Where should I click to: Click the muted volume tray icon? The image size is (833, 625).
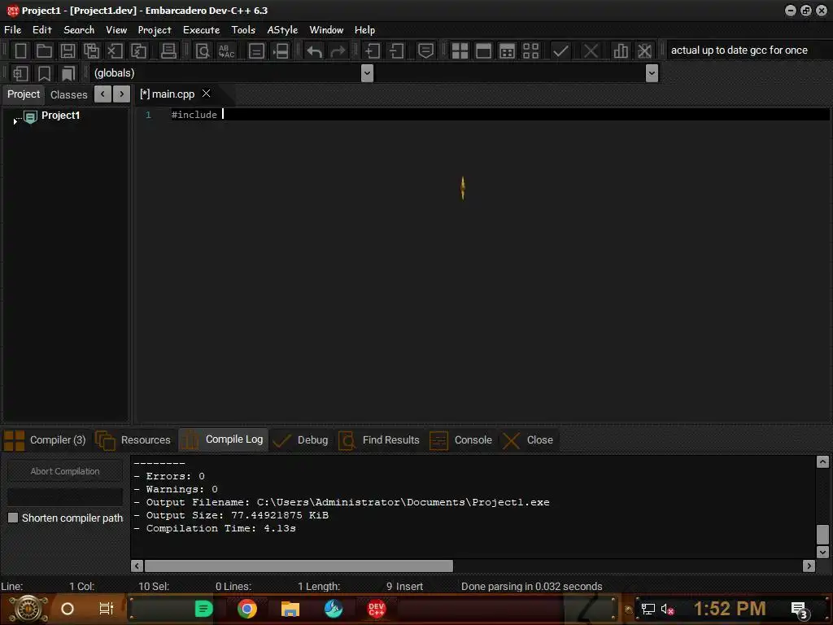point(667,609)
